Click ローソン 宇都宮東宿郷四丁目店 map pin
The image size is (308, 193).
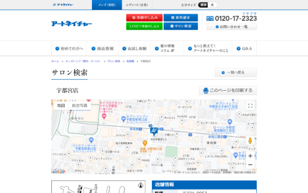[229, 122]
